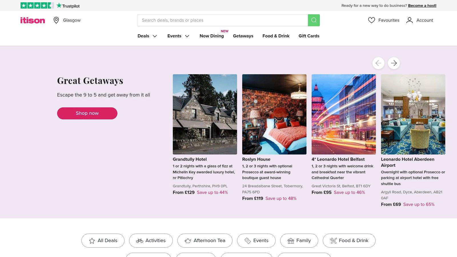Click the Great Getaways heading
This screenshot has height=257, width=457.
90,81
